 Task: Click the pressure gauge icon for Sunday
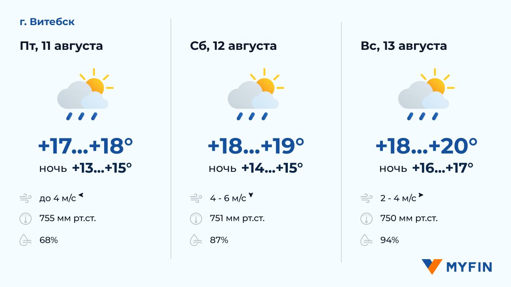point(366,219)
